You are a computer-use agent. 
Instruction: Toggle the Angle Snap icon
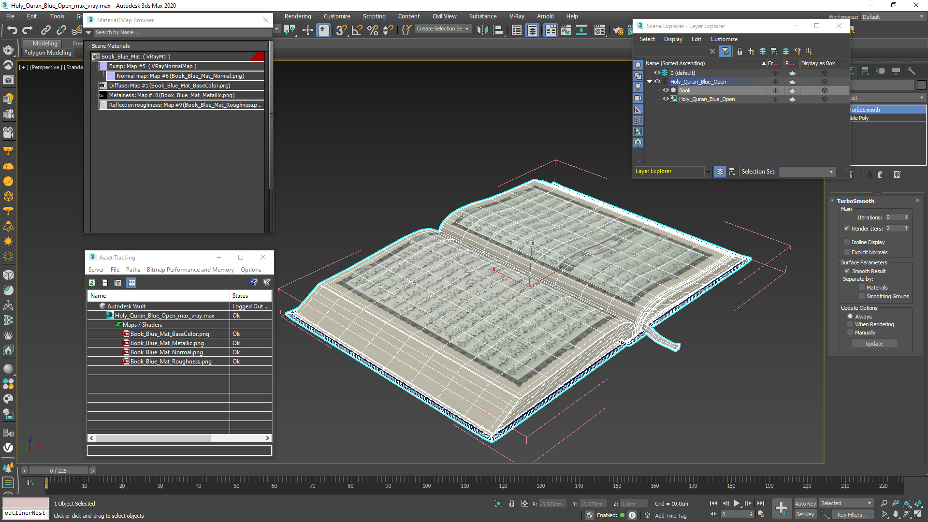[357, 30]
